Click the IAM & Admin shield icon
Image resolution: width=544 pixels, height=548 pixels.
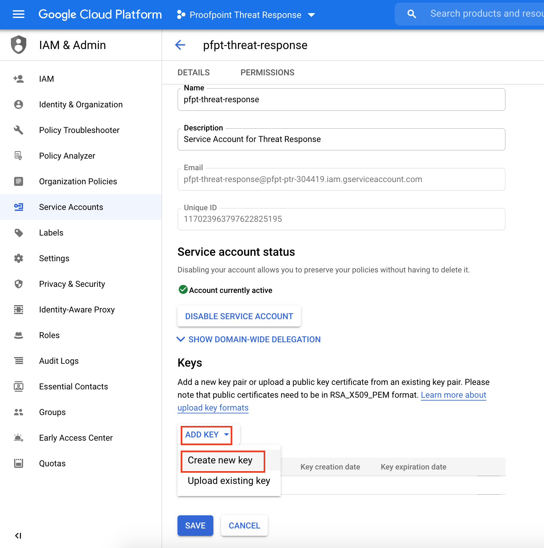19,45
